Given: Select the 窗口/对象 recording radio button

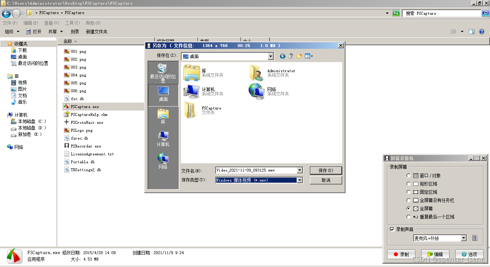Looking at the screenshot, I should coord(409,175).
